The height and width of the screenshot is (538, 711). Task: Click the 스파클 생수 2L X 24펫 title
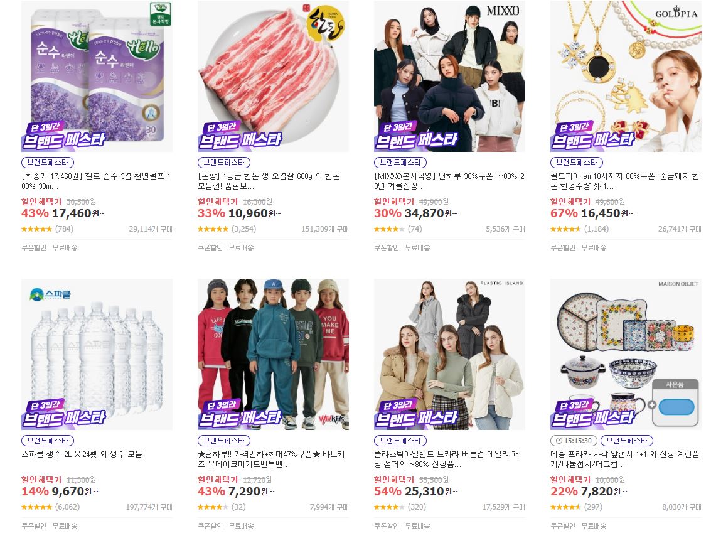point(82,454)
